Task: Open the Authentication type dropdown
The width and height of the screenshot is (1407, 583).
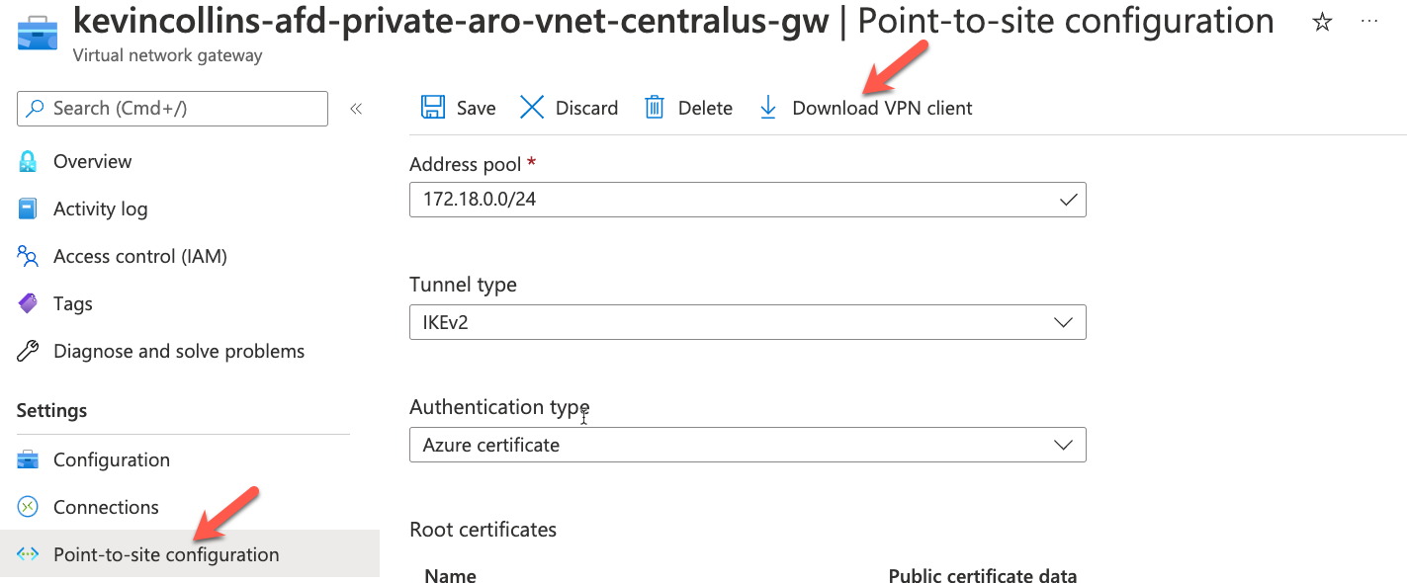Action: tap(1063, 445)
